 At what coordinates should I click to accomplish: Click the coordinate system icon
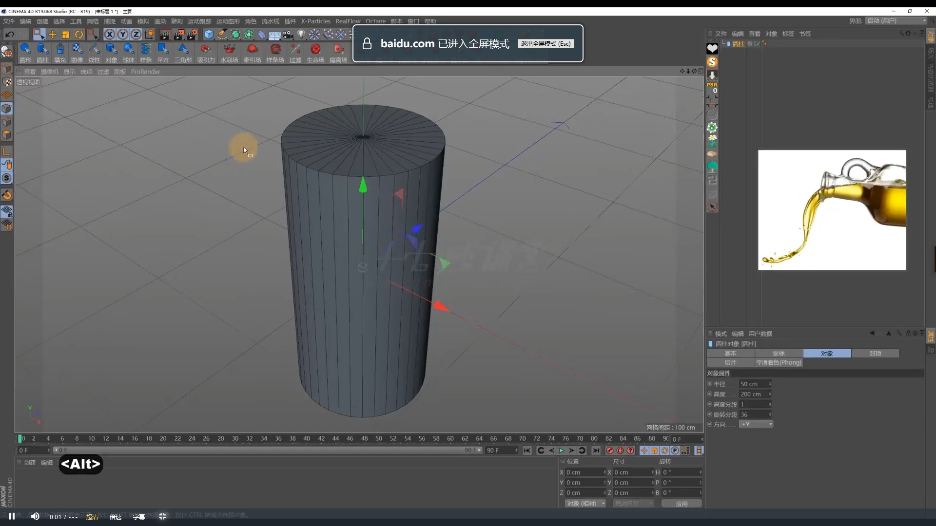(x=150, y=35)
